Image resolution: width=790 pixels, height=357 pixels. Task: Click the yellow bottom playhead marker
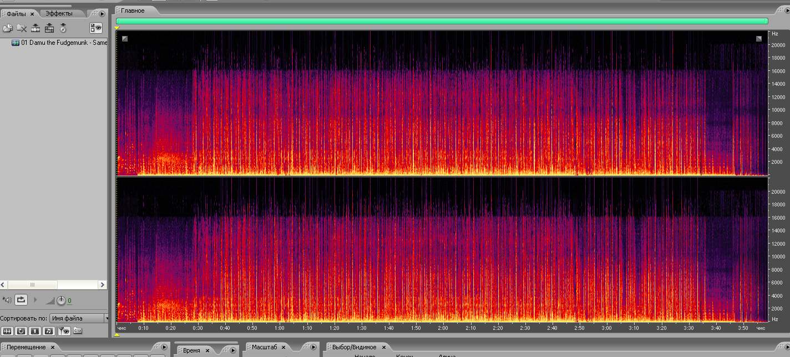[x=117, y=334]
